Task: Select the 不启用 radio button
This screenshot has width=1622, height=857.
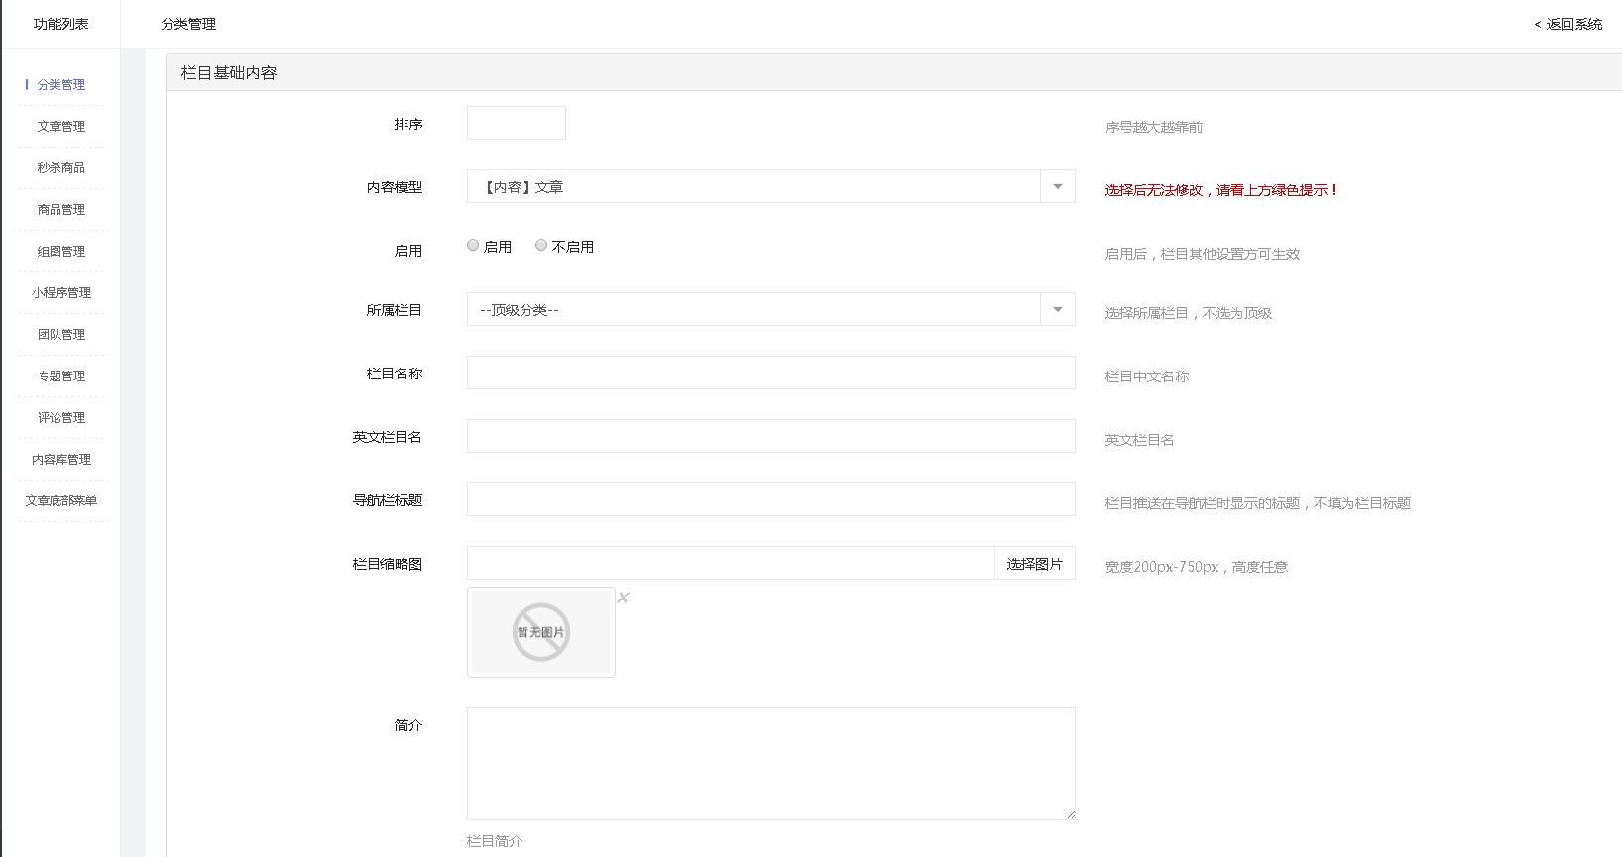Action: pos(541,246)
